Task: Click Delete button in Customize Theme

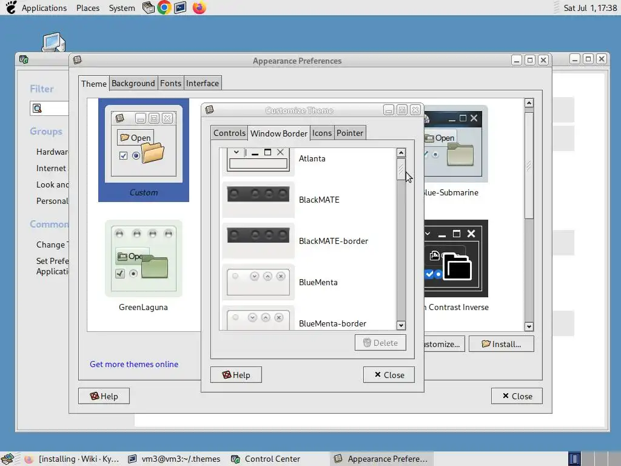Action: (380, 343)
